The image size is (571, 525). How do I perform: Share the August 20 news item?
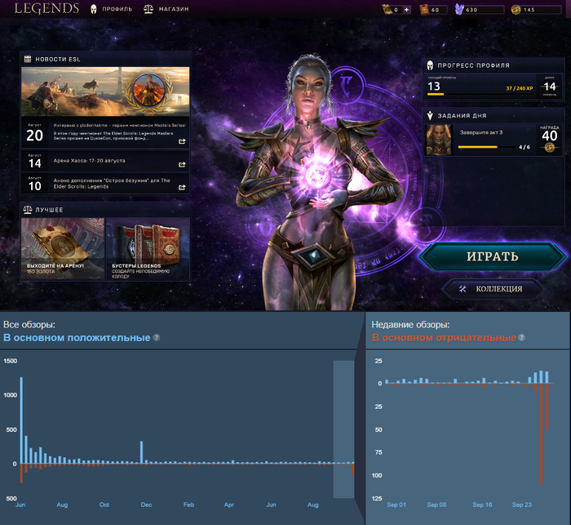click(182, 141)
